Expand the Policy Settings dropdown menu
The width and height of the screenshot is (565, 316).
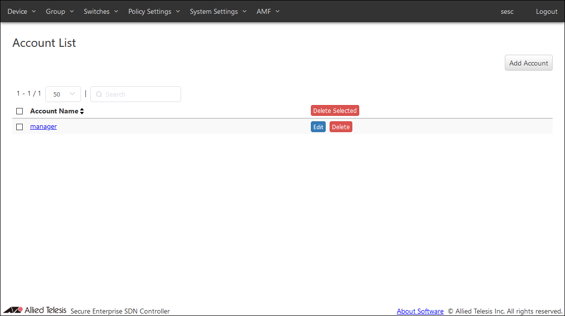coord(154,11)
